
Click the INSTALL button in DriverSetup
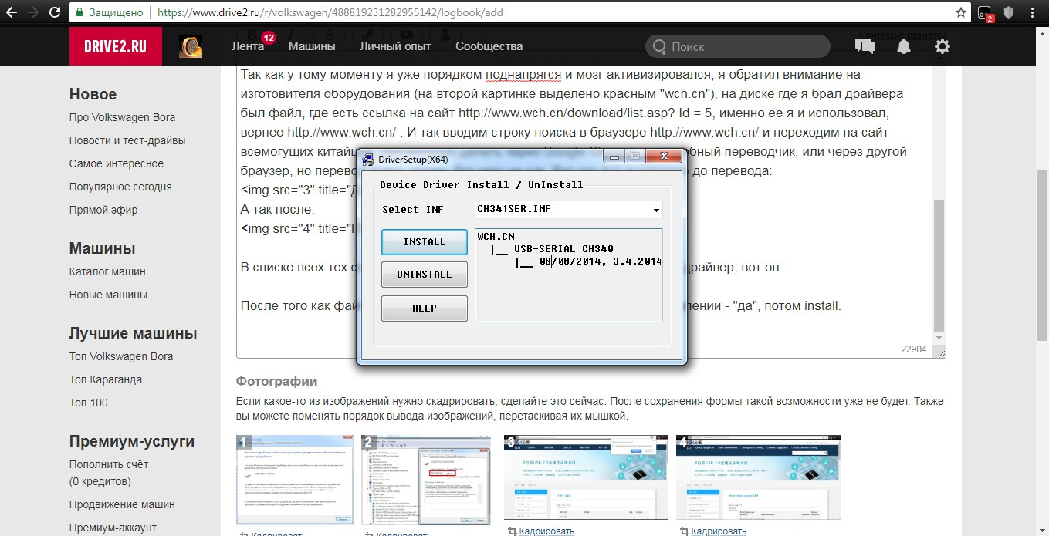425,241
